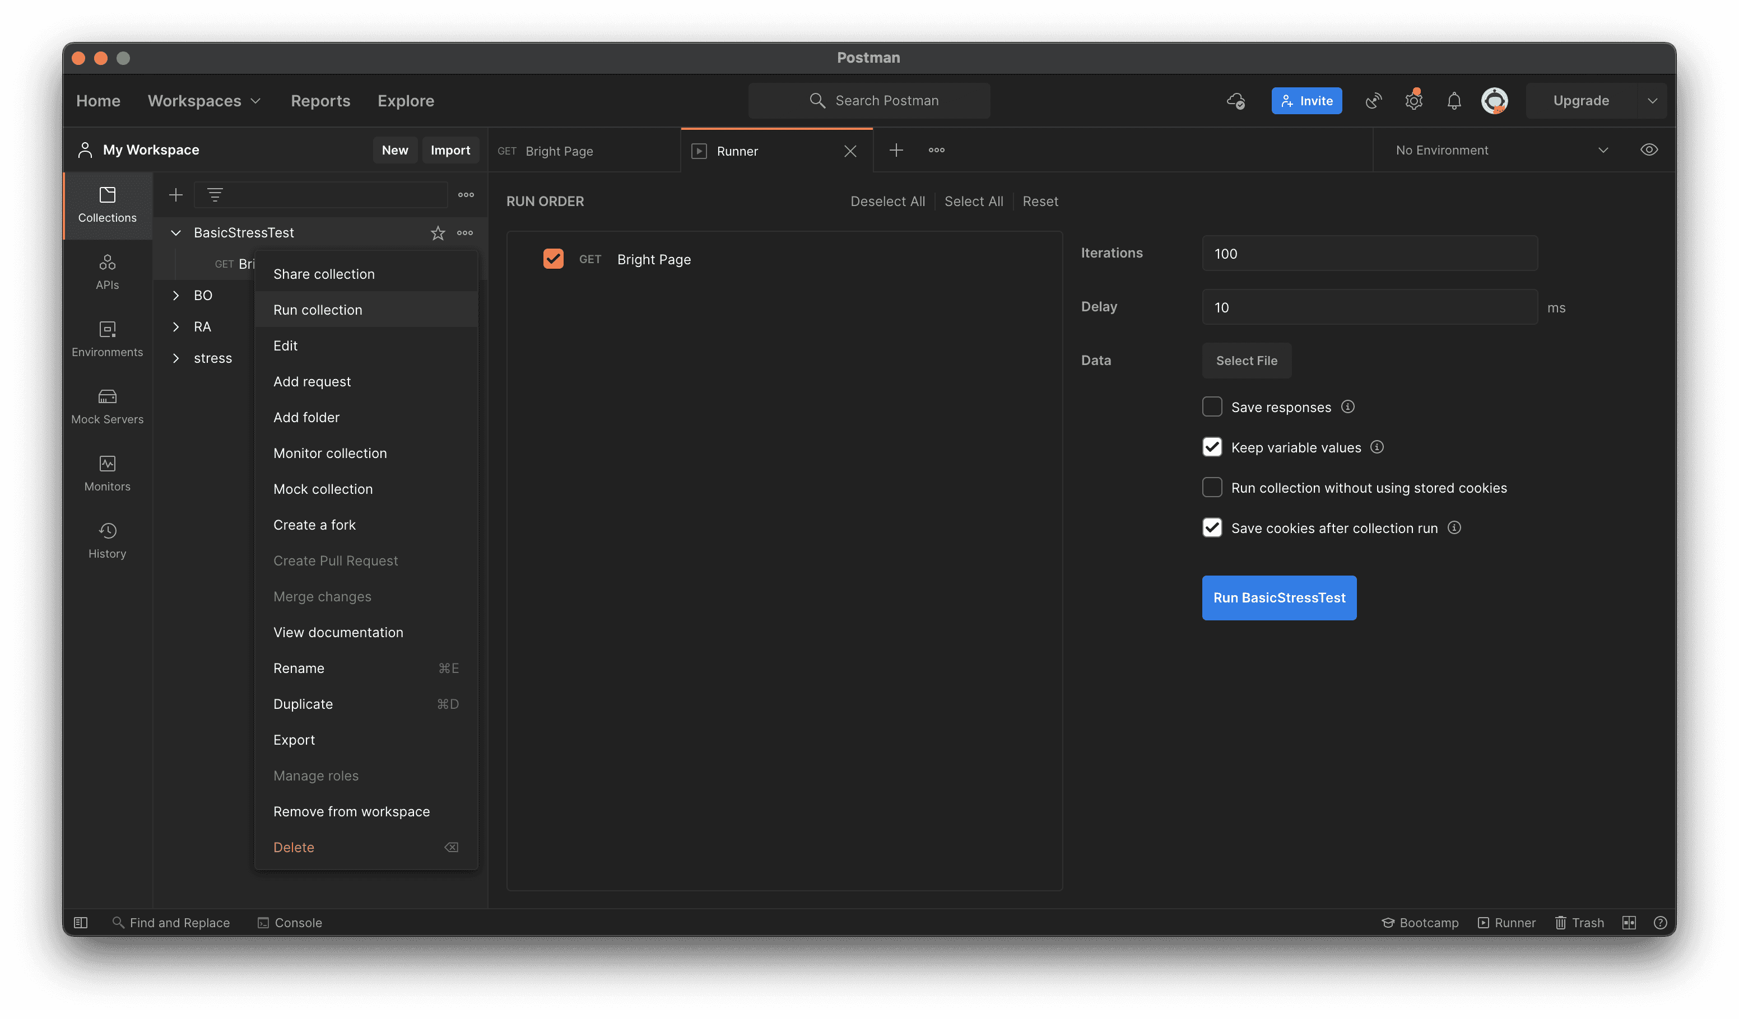Expand the stress collection

(x=176, y=358)
